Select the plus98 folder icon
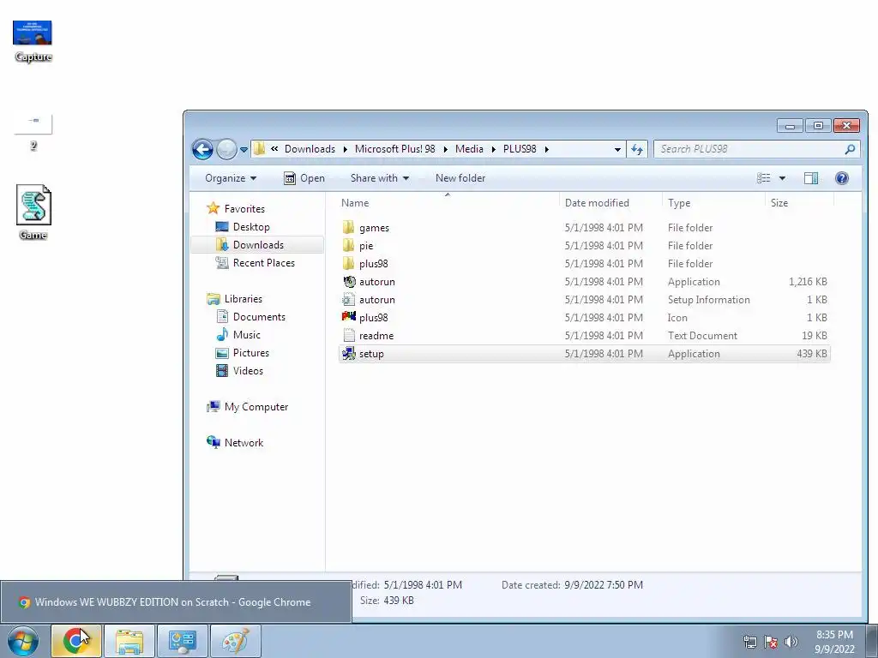 (x=348, y=264)
